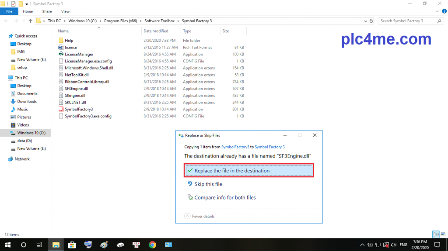This screenshot has width=448, height=251.
Task: Open the View ribbon tab
Action: (65, 11)
